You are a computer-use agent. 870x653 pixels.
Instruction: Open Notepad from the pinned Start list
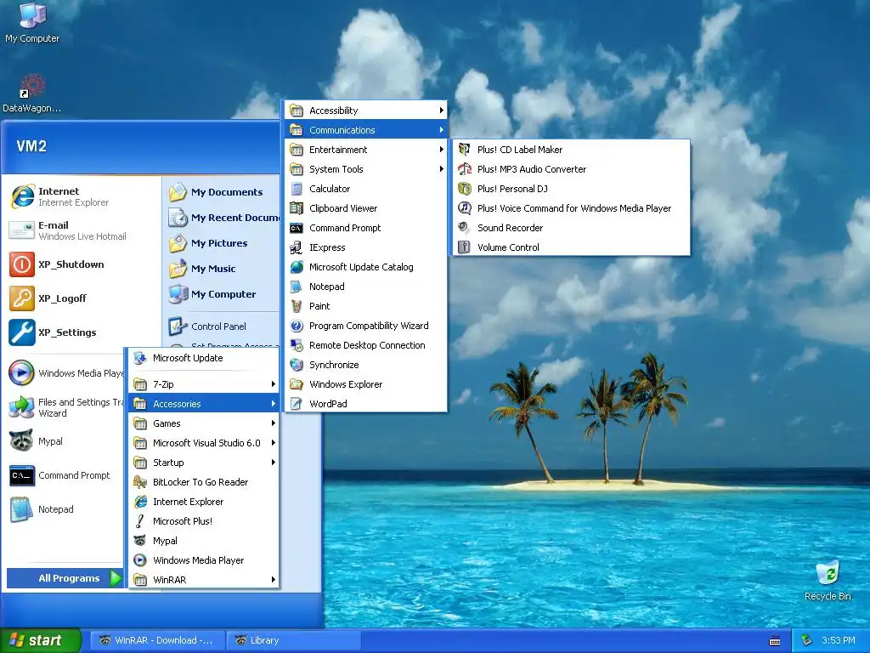(x=65, y=509)
